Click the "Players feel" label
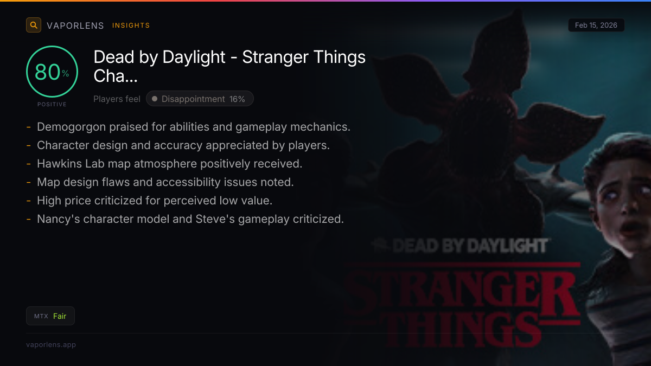 pyautogui.click(x=117, y=99)
